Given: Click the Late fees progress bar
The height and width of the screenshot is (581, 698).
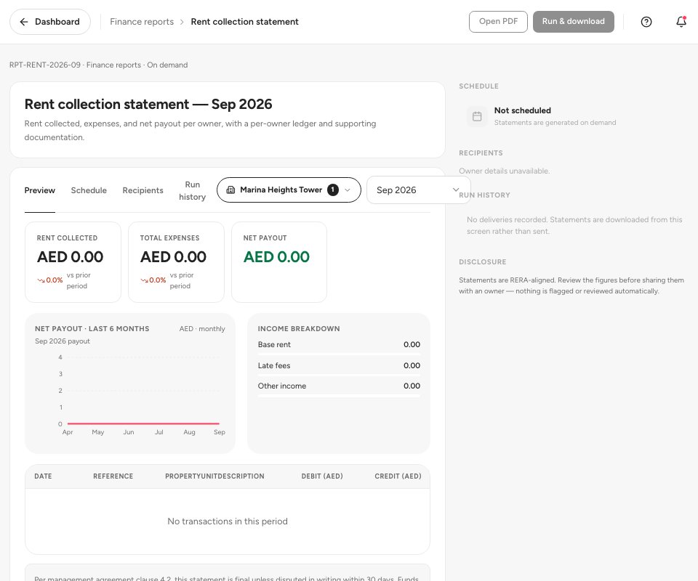Looking at the screenshot, I should pyautogui.click(x=339, y=375).
